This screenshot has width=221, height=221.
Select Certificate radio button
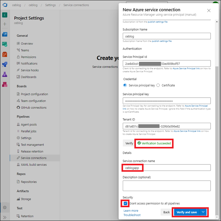pyautogui.click(x=158, y=85)
